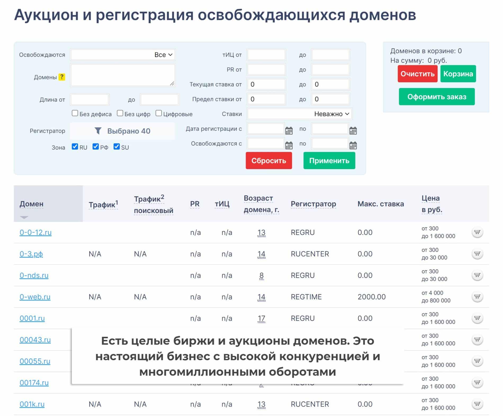Click cart icon for 0-web.ru row
503x416 pixels.
477,297
